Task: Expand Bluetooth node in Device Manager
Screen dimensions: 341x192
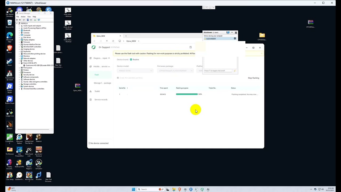Action: (x=19, y=30)
